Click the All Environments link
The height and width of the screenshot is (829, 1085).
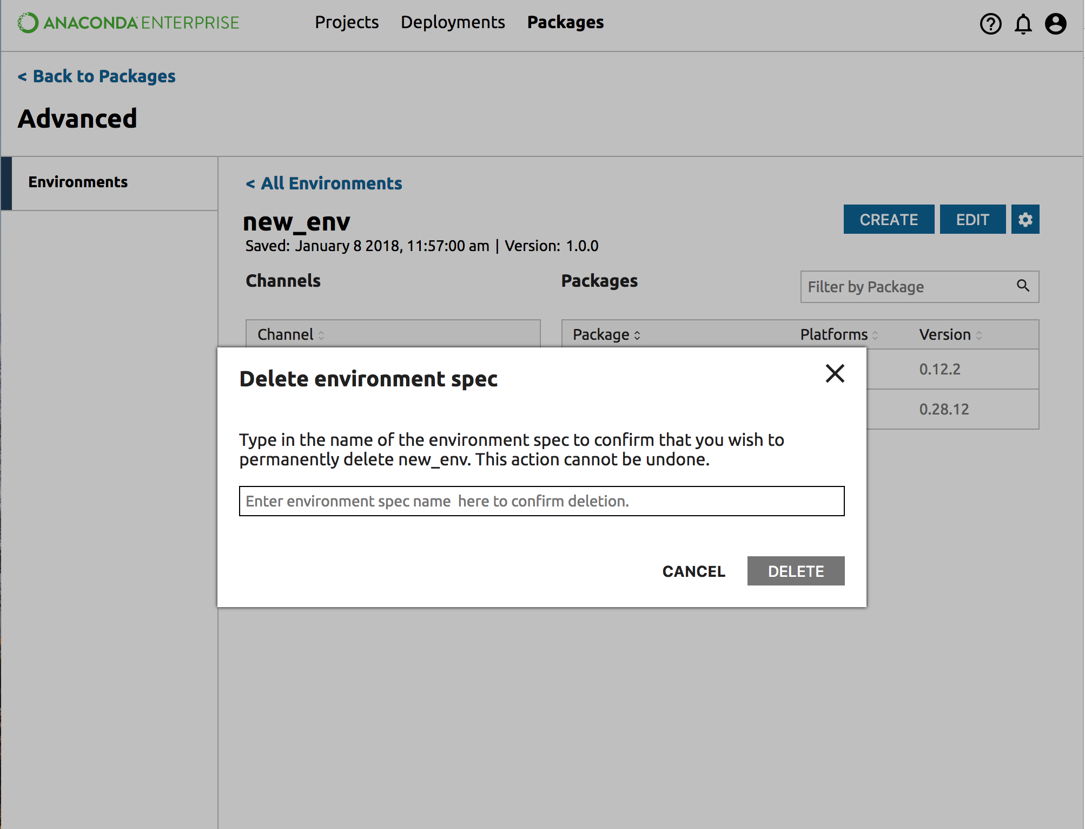324,183
